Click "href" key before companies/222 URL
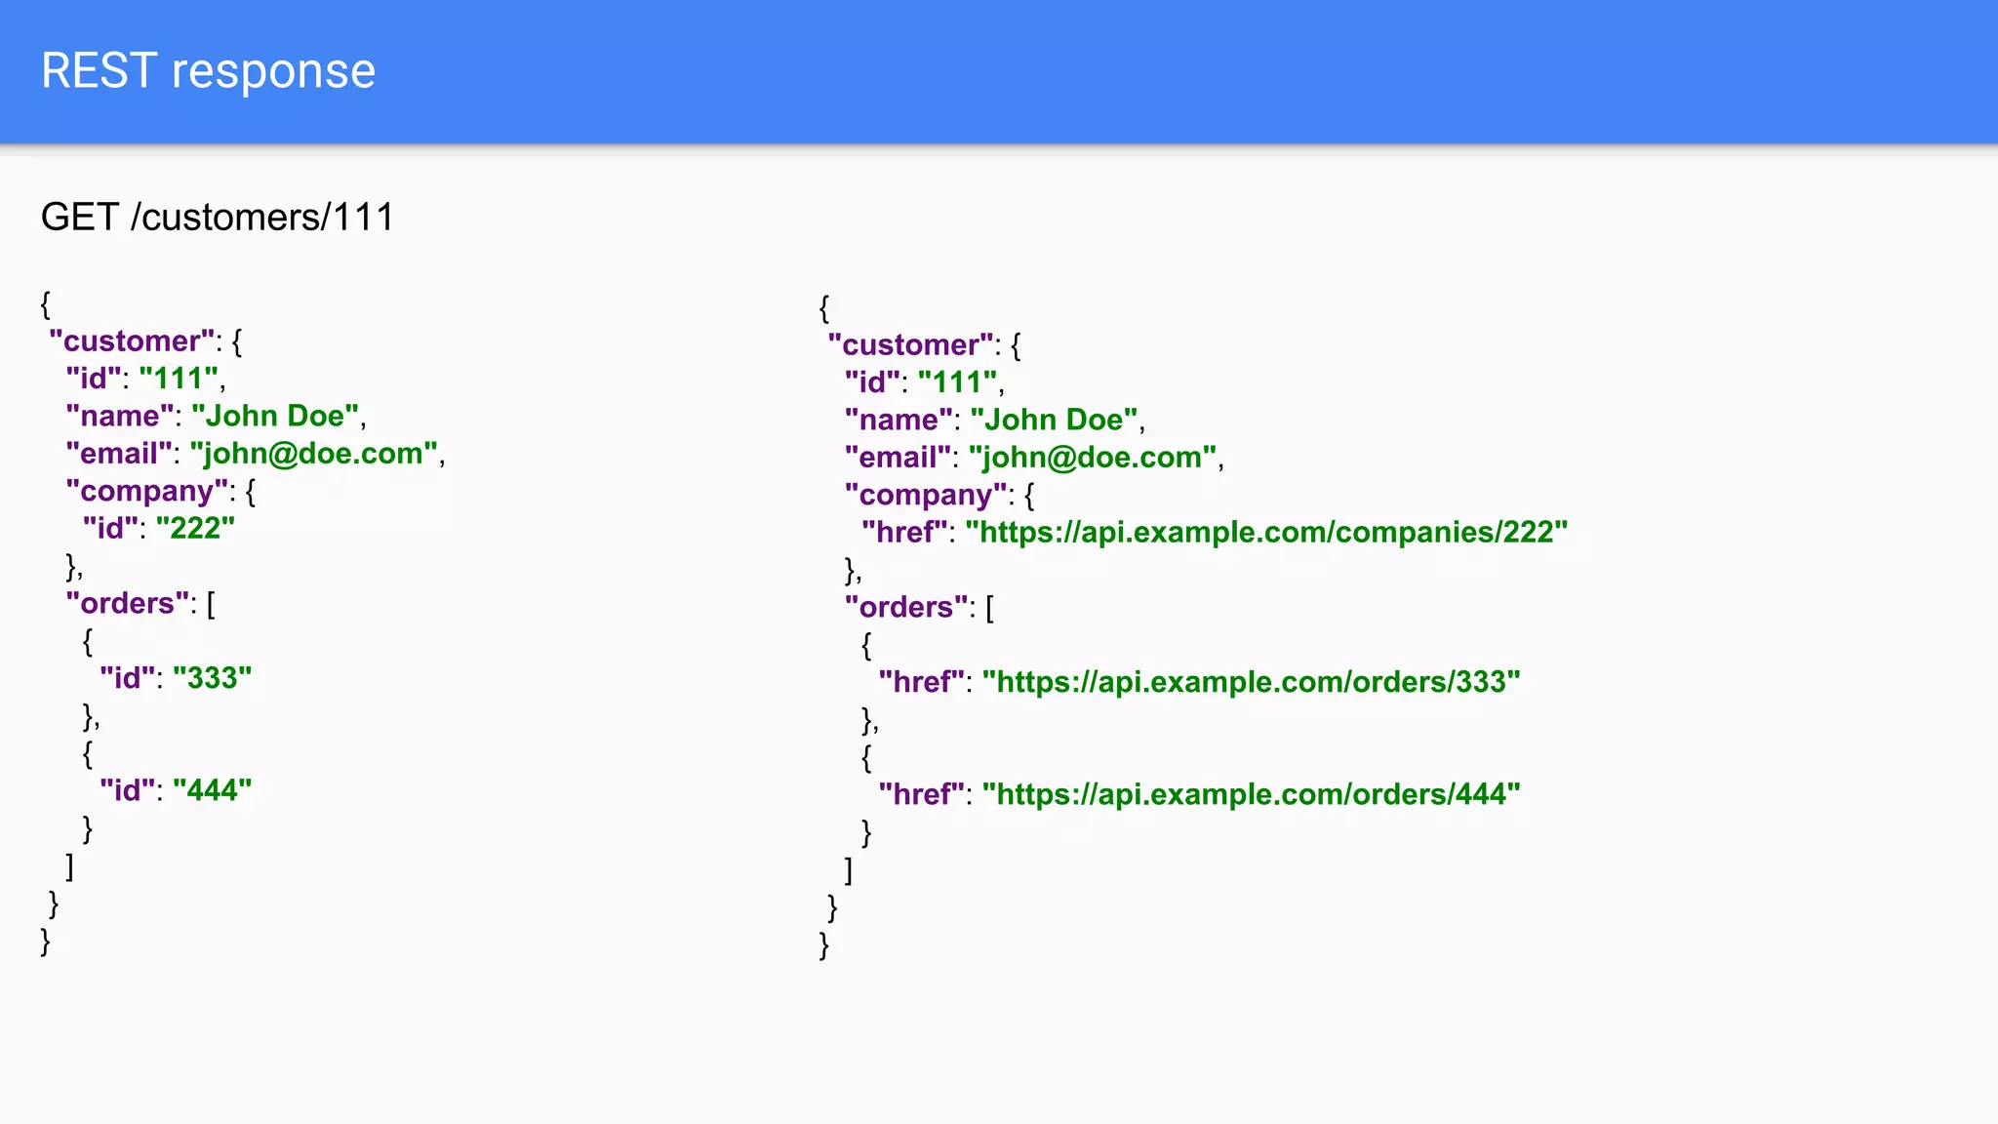The width and height of the screenshot is (1998, 1124). tap(905, 533)
